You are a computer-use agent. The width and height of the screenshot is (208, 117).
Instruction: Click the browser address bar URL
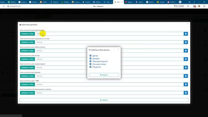click(x=15, y=6)
